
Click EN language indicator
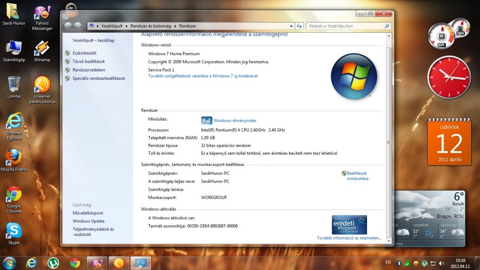tap(388, 262)
